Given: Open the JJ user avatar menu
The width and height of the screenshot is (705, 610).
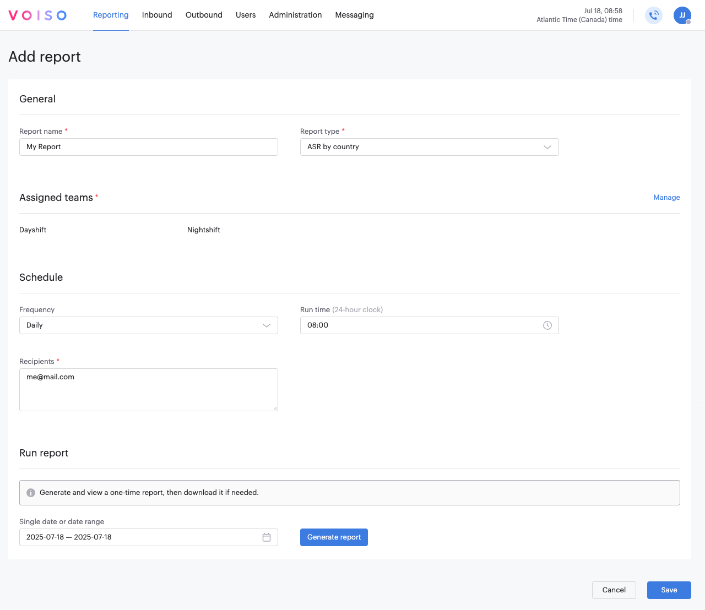Looking at the screenshot, I should (682, 15).
